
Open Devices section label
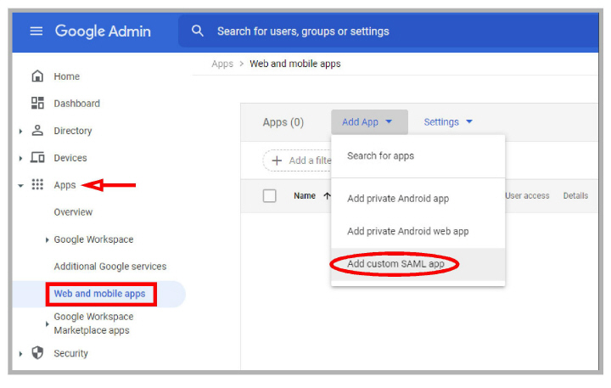pos(70,158)
